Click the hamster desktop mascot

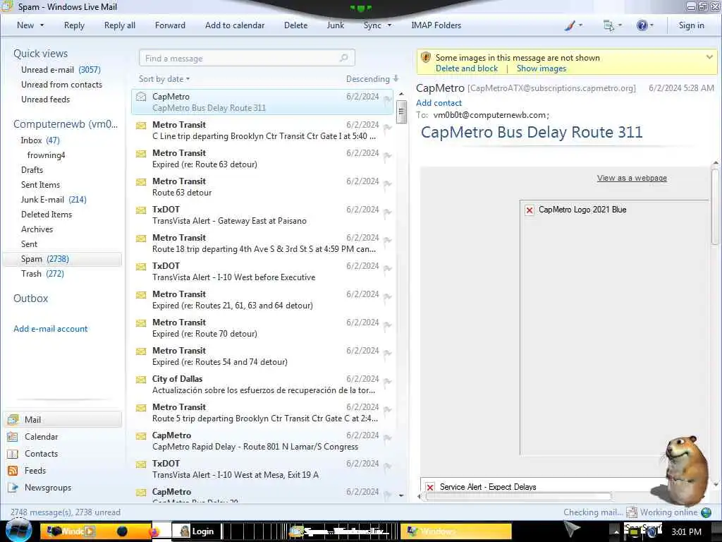pyautogui.click(x=685, y=470)
